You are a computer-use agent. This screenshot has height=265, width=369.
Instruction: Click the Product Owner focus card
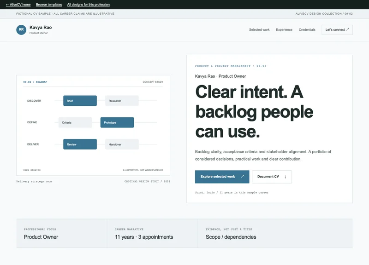(62, 233)
